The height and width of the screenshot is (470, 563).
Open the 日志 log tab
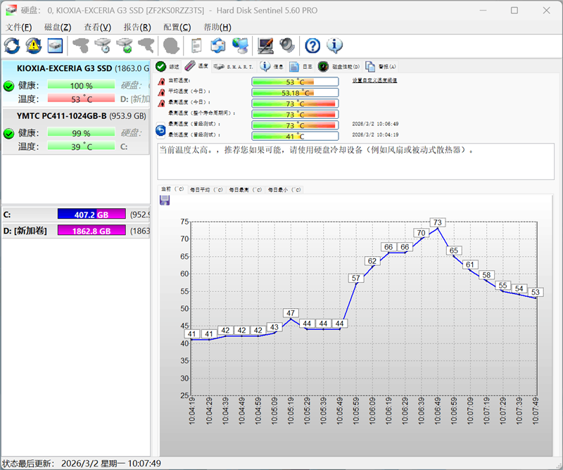point(293,65)
